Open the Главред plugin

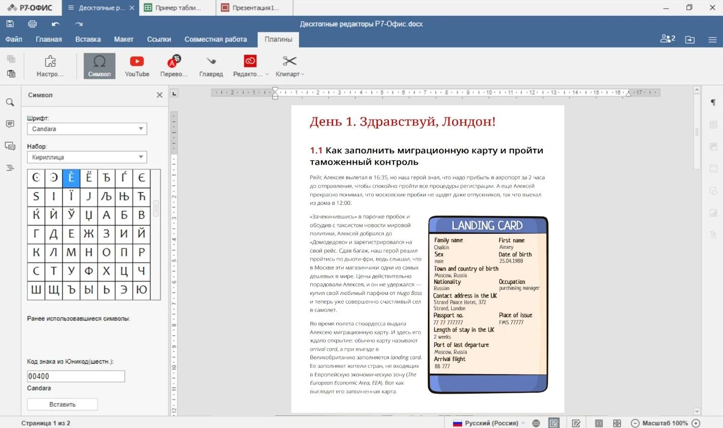click(x=211, y=66)
